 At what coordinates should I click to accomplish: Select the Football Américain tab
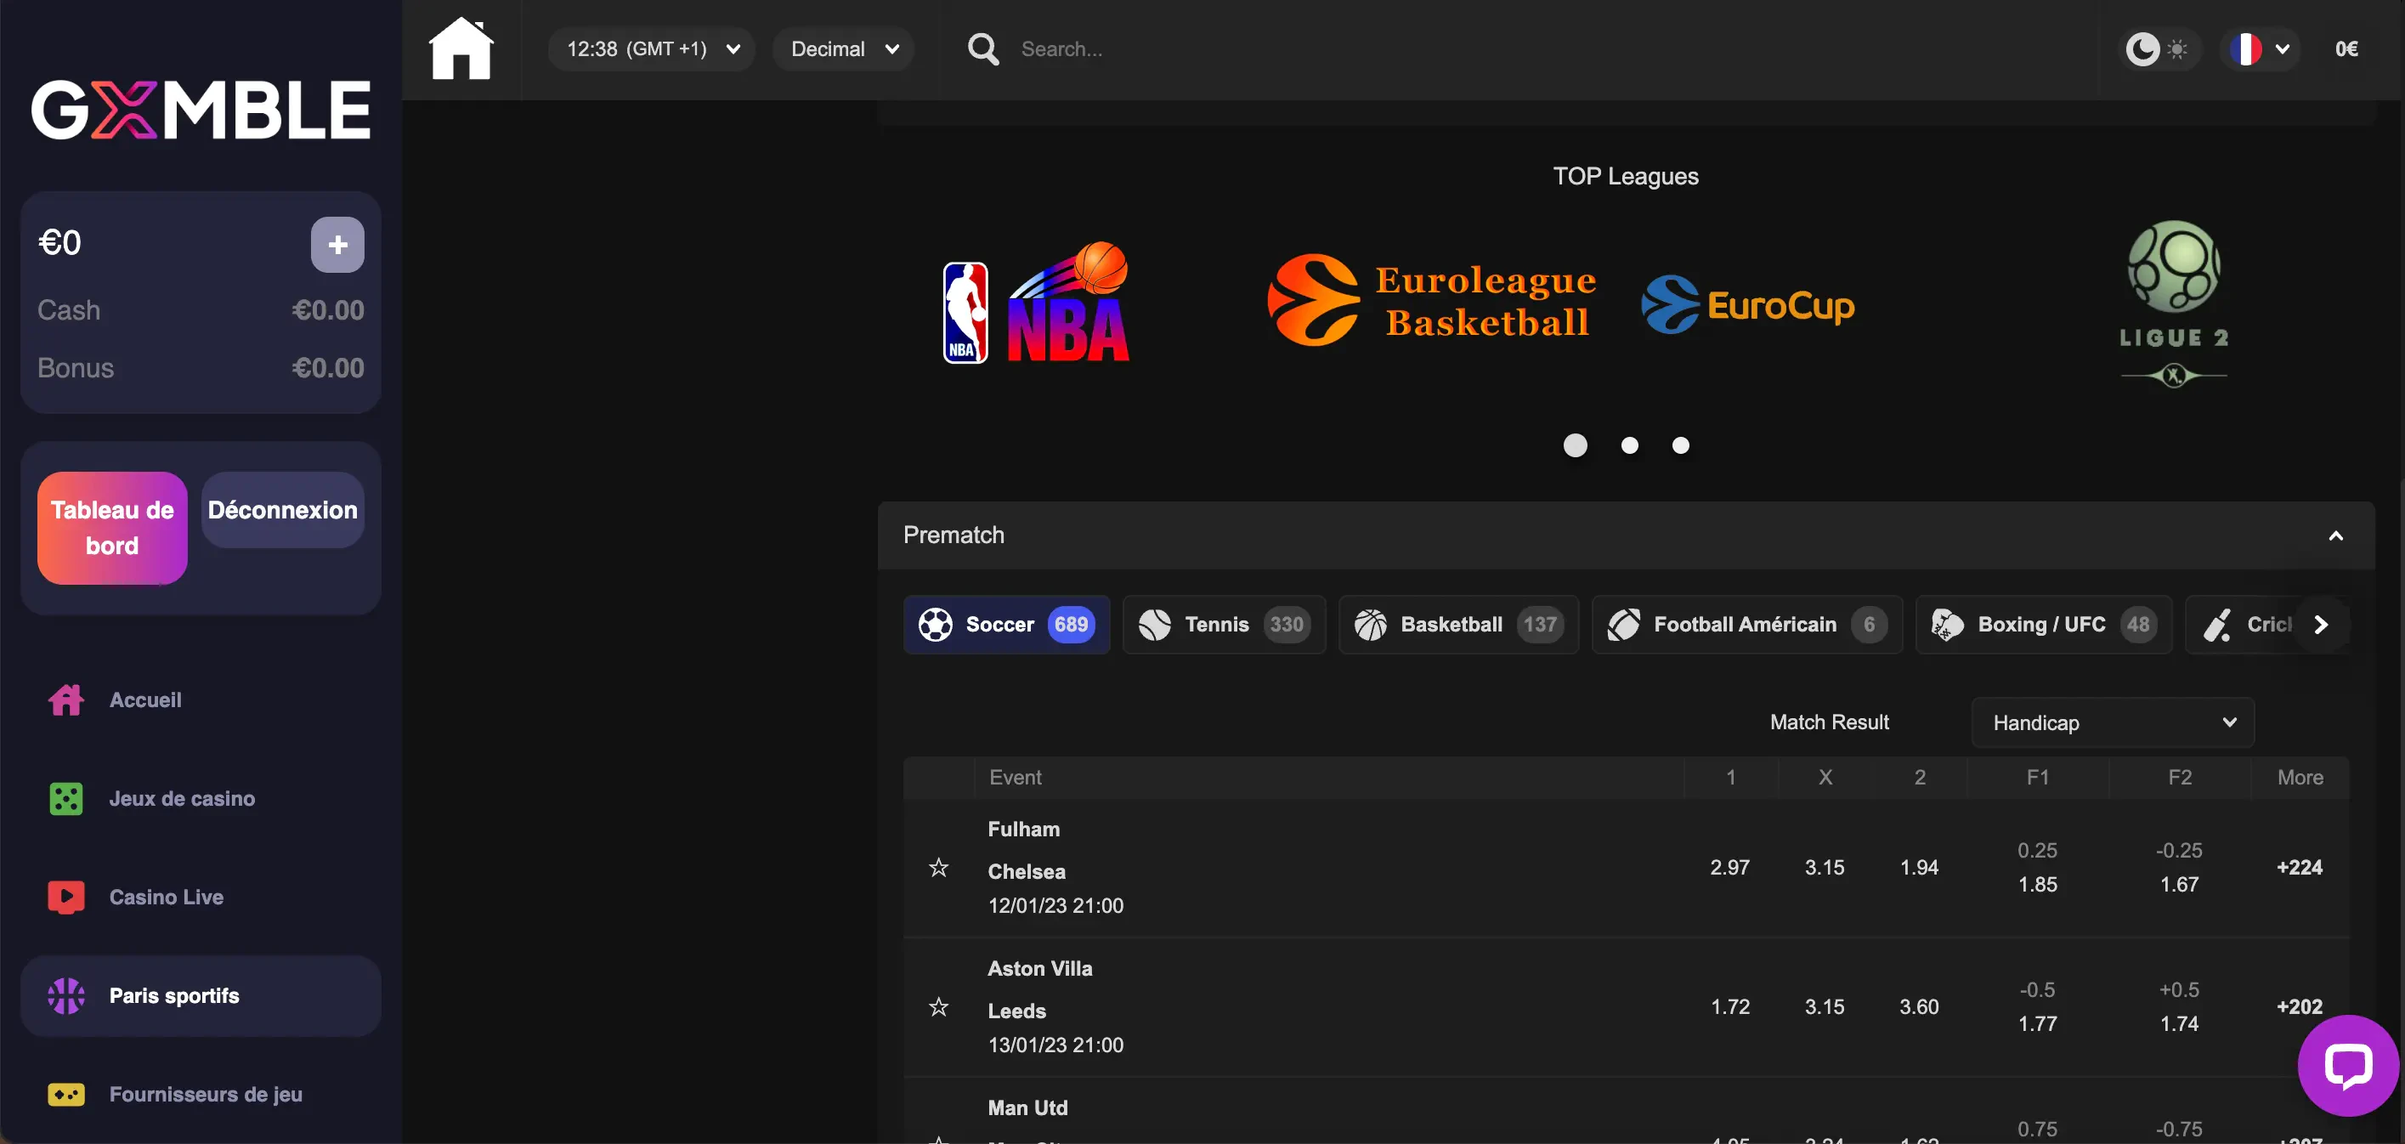tap(1746, 624)
